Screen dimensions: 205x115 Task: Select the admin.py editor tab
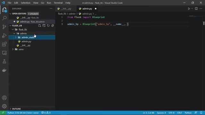[87, 9]
